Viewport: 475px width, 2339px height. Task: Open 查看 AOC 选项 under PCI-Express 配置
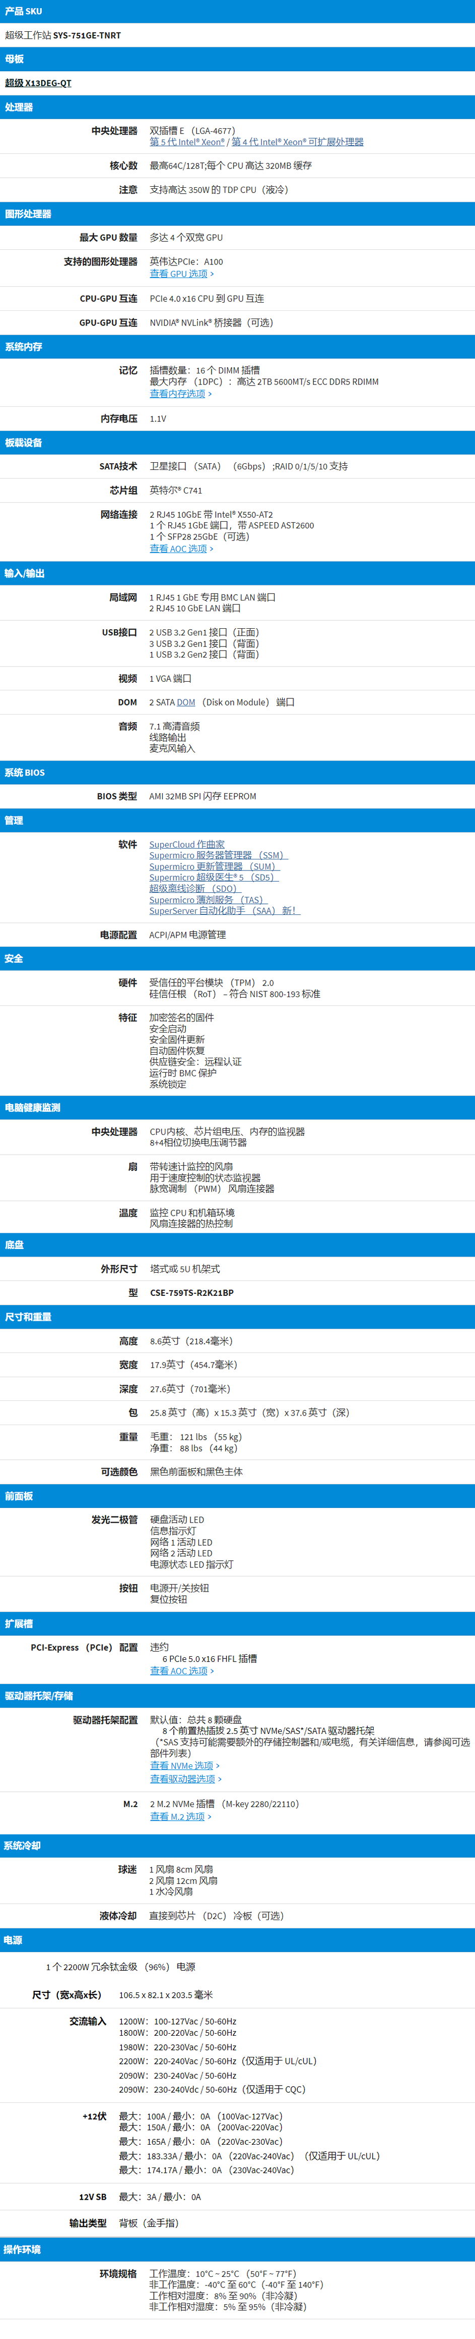tap(179, 1671)
